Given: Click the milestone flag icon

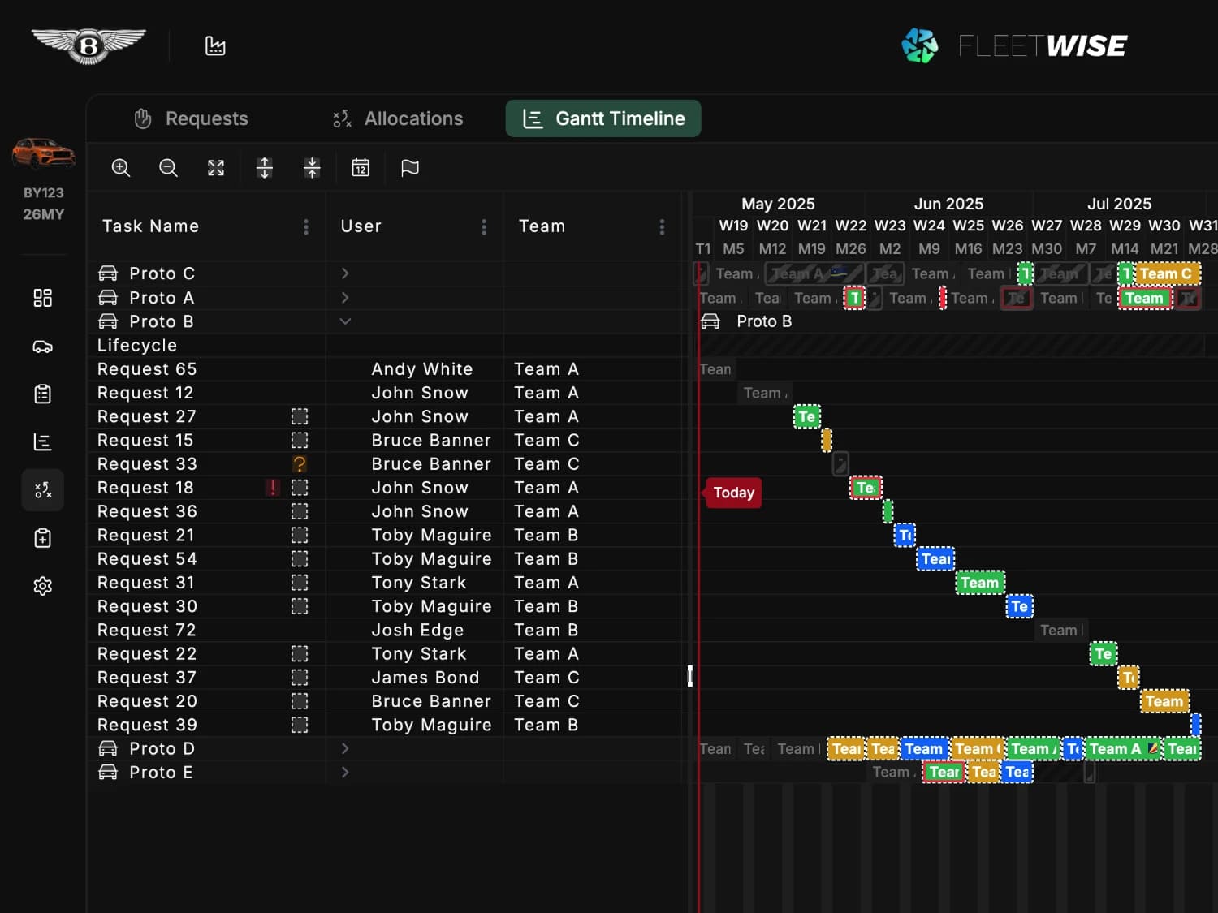Looking at the screenshot, I should [x=408, y=168].
